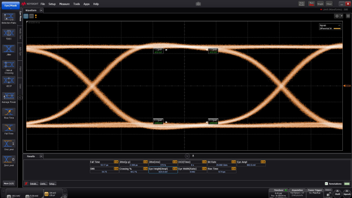The height and width of the screenshot is (198, 352).
Task: Select the Jitter measurement tool
Action: (8, 49)
